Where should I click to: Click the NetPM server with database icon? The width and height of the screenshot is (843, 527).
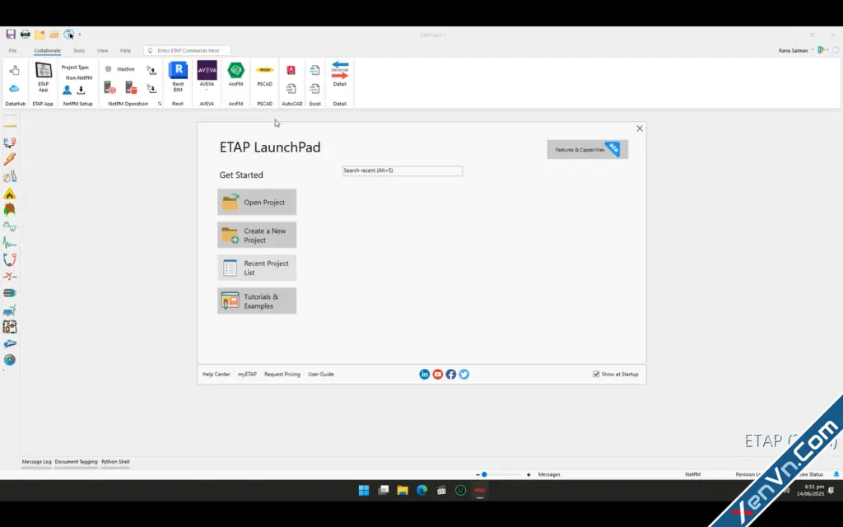pyautogui.click(x=131, y=87)
